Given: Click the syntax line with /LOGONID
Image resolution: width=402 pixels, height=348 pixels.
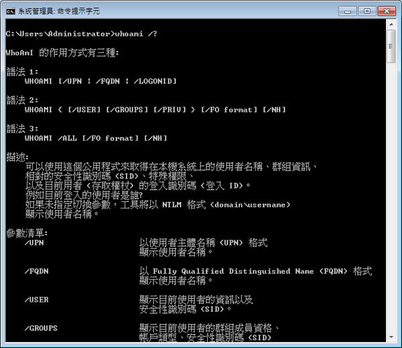Looking at the screenshot, I should pyautogui.click(x=100, y=81).
